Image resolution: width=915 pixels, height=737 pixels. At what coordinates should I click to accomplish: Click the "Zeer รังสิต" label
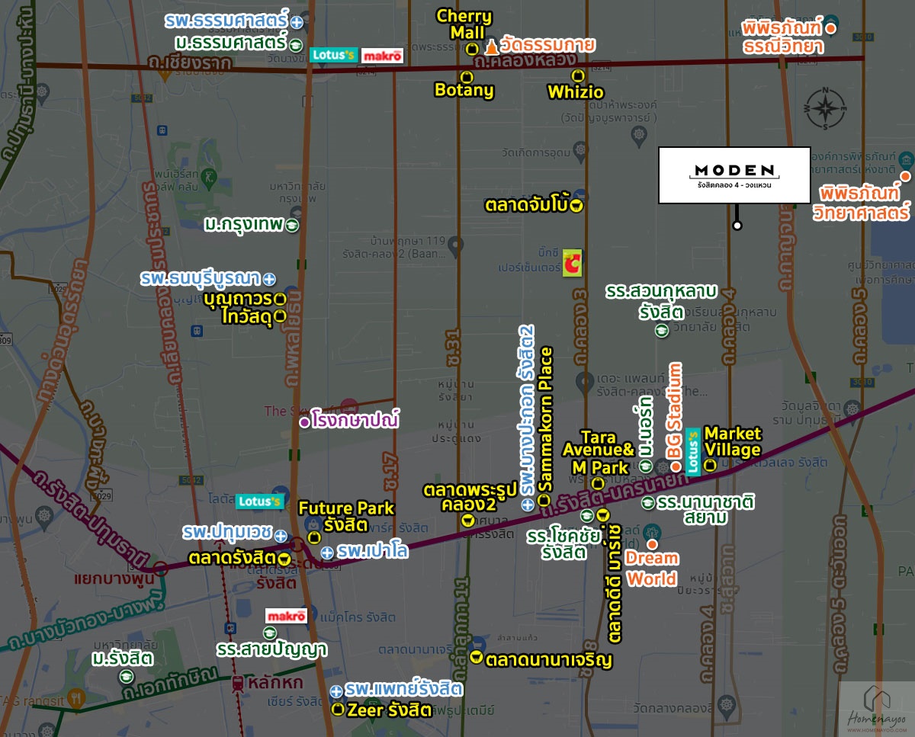[x=389, y=711]
